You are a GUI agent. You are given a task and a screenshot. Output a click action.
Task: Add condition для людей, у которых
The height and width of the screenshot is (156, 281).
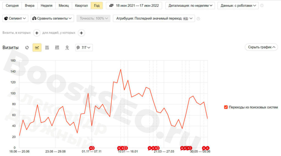click(81, 33)
